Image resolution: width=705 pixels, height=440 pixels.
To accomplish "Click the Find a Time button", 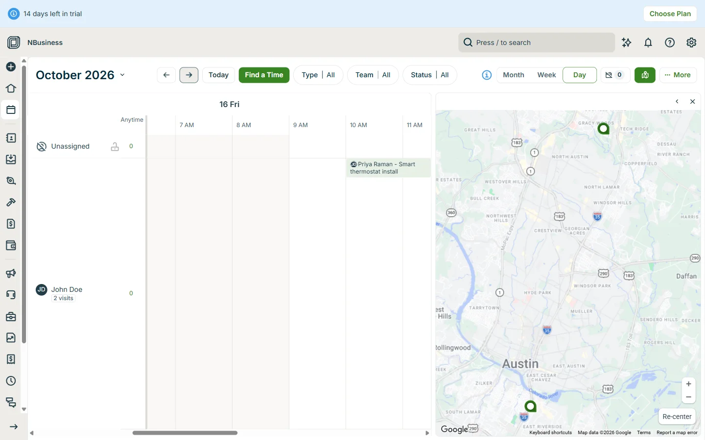I will [264, 75].
